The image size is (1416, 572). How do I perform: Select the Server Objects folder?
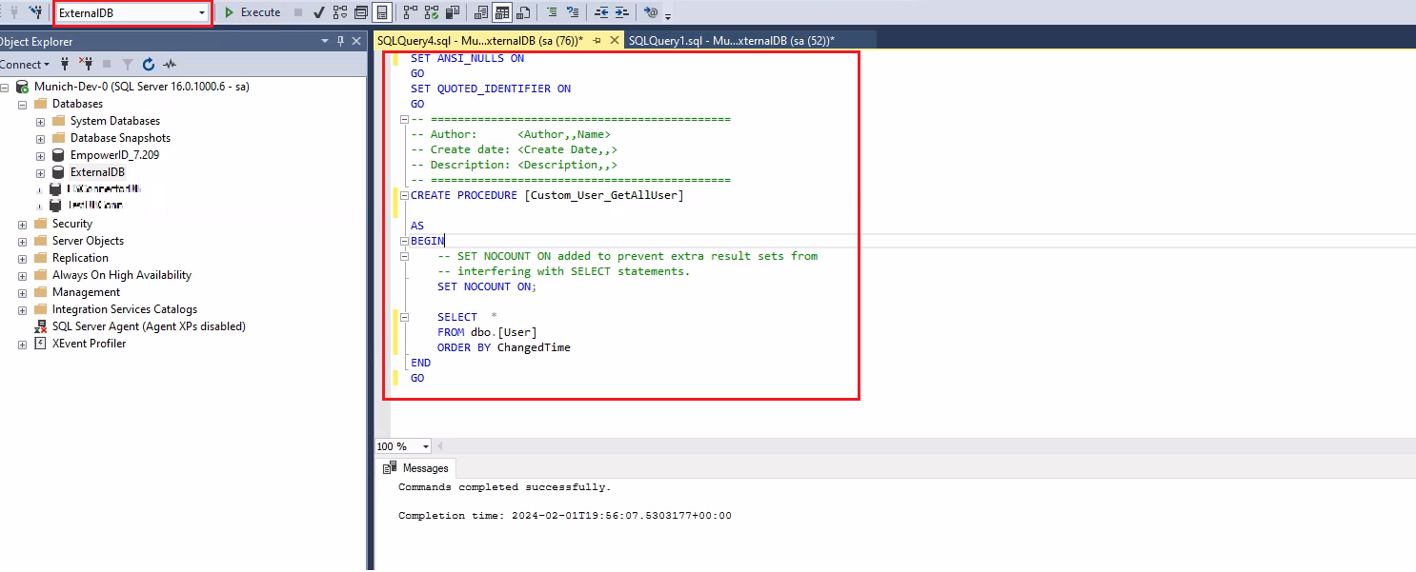(88, 241)
